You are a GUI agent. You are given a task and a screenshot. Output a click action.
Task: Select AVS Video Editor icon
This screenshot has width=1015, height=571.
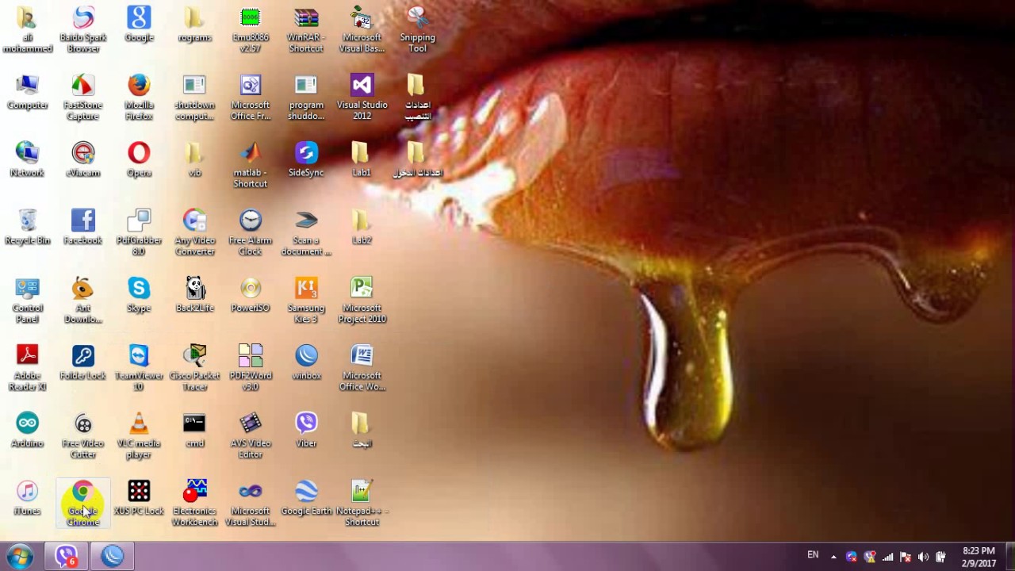(251, 436)
